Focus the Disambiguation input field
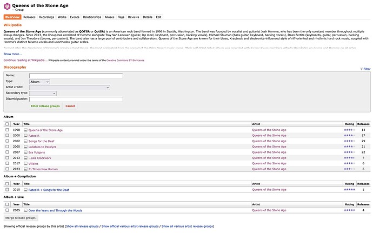373x233 pixels. (x=76, y=99)
